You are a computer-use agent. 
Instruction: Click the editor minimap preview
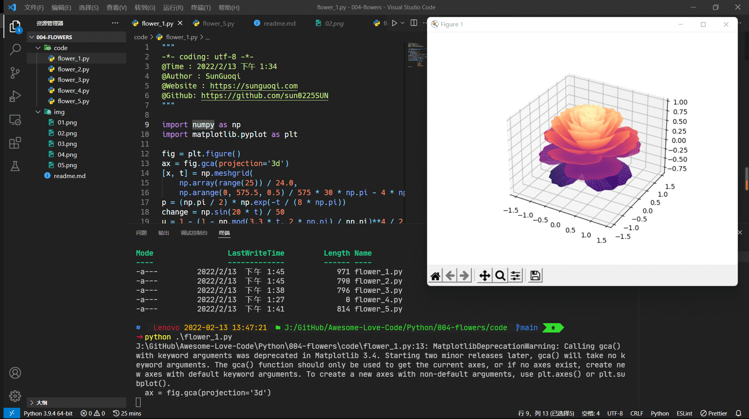pos(416,55)
